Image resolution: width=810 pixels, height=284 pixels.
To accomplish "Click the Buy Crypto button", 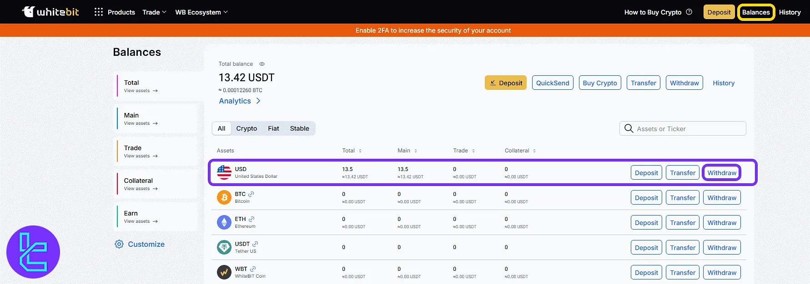I will click(600, 83).
